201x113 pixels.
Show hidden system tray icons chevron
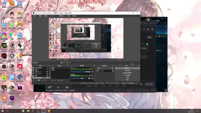tap(186, 111)
